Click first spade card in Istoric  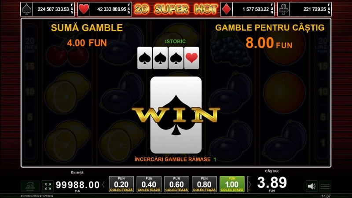pyautogui.click(x=145, y=58)
